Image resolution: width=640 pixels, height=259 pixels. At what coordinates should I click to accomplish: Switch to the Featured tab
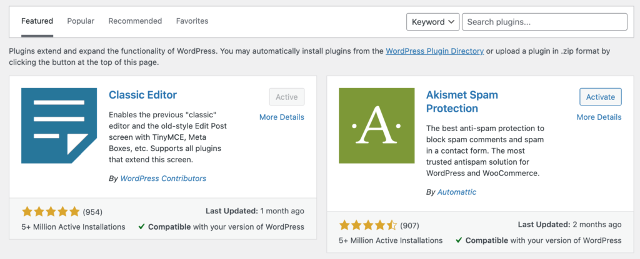pyautogui.click(x=37, y=21)
